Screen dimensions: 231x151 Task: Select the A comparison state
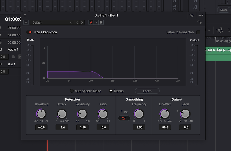pyautogui.click(x=91, y=22)
